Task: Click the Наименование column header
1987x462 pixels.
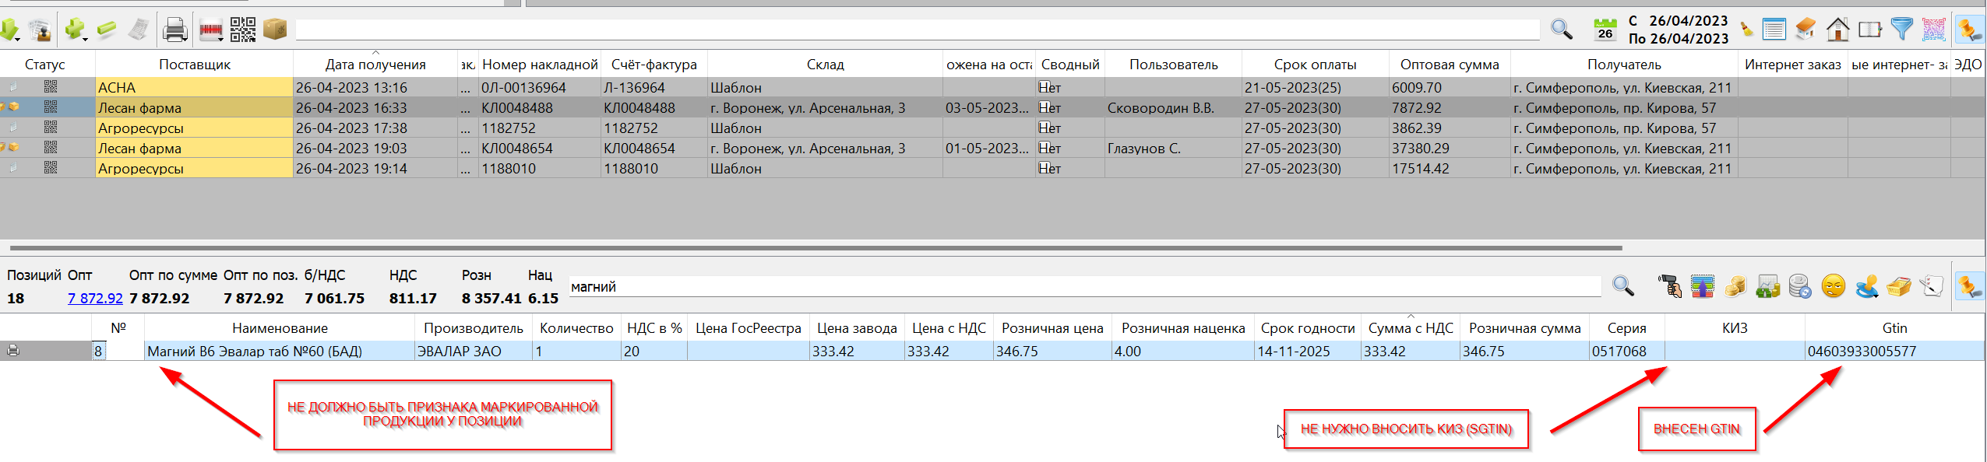Action: [x=280, y=328]
